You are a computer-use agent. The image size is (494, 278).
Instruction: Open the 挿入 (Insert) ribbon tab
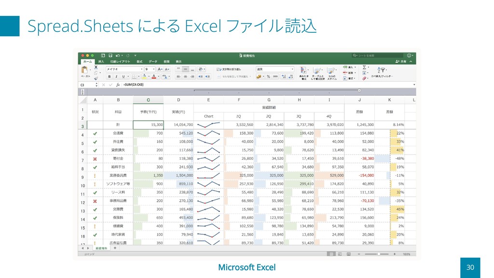pyautogui.click(x=101, y=62)
